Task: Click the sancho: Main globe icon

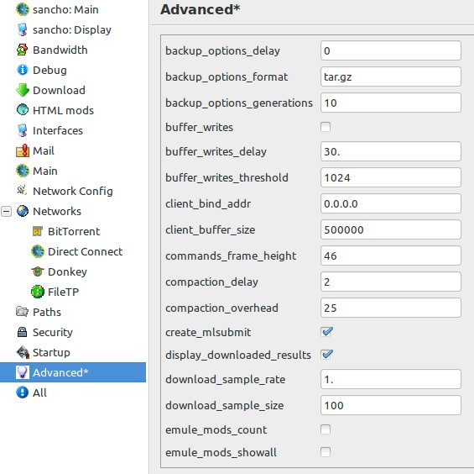Action: coord(23,9)
